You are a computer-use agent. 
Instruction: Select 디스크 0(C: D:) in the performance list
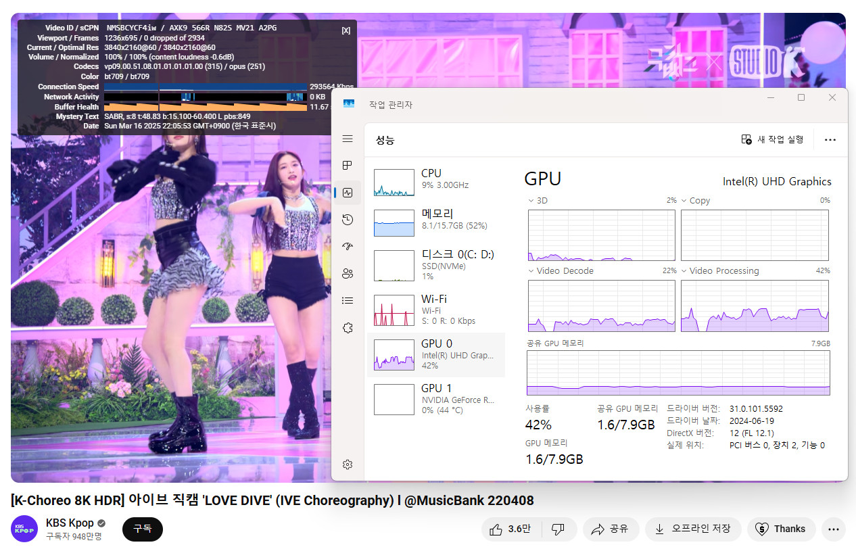click(x=436, y=265)
